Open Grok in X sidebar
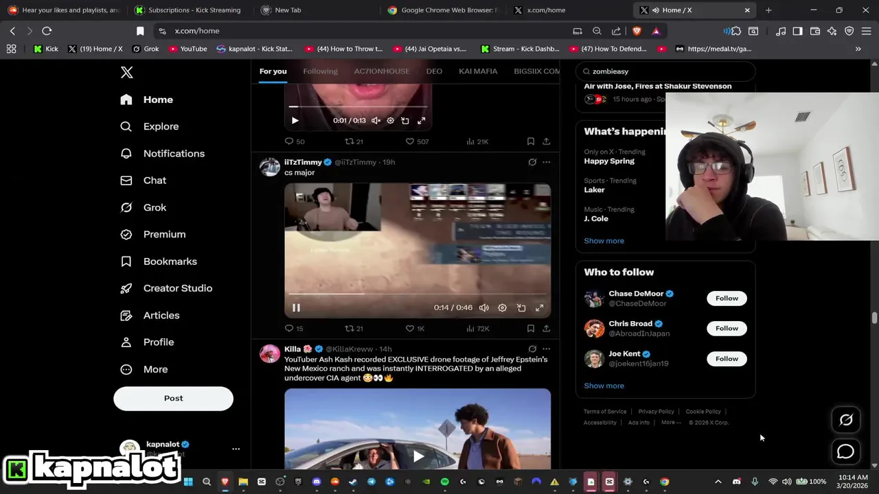879x494 pixels. [143, 207]
